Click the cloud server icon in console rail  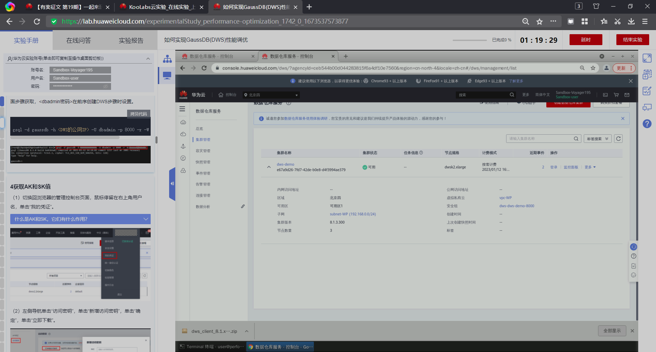coord(183,122)
